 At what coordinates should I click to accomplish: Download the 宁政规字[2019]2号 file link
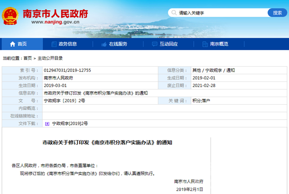(70, 123)
